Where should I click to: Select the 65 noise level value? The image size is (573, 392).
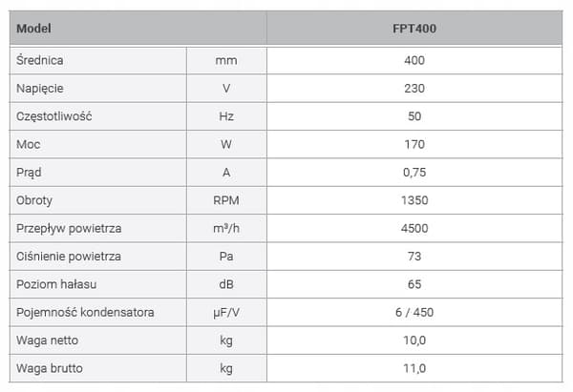pyautogui.click(x=414, y=284)
